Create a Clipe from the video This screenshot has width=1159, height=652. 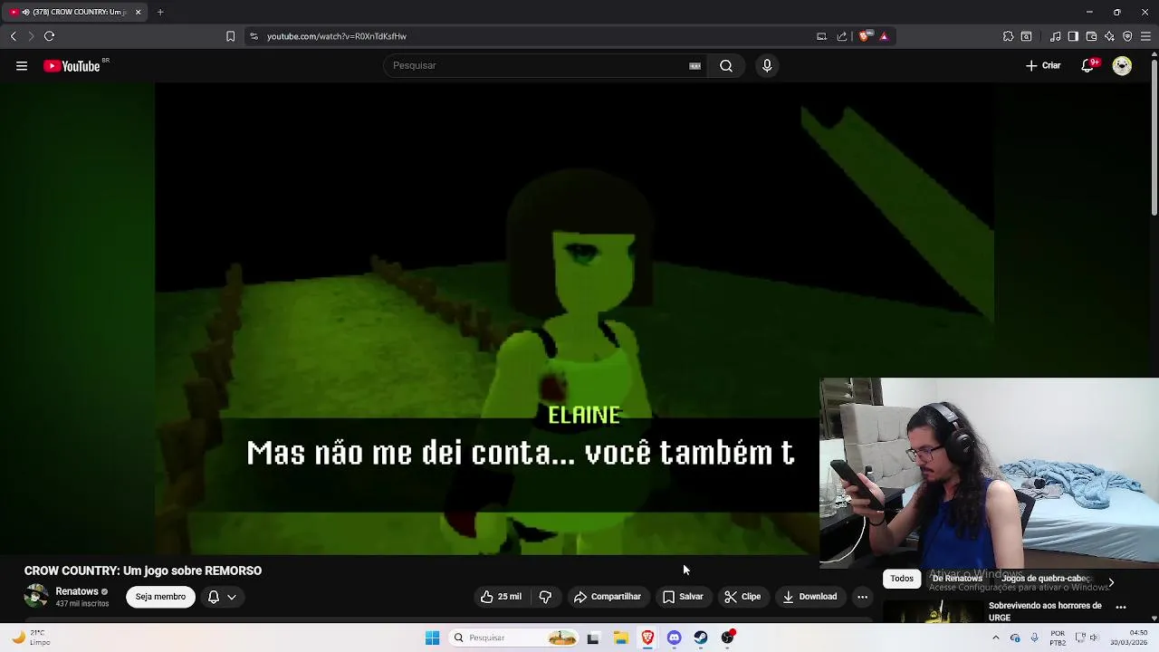[x=742, y=597]
